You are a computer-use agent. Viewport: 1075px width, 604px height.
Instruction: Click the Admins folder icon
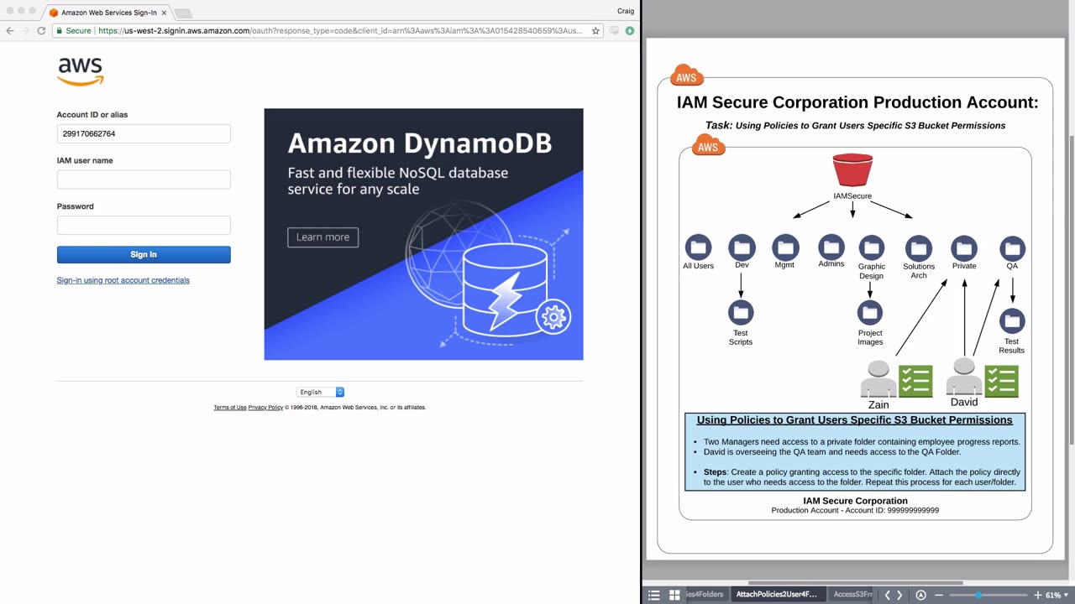(831, 247)
